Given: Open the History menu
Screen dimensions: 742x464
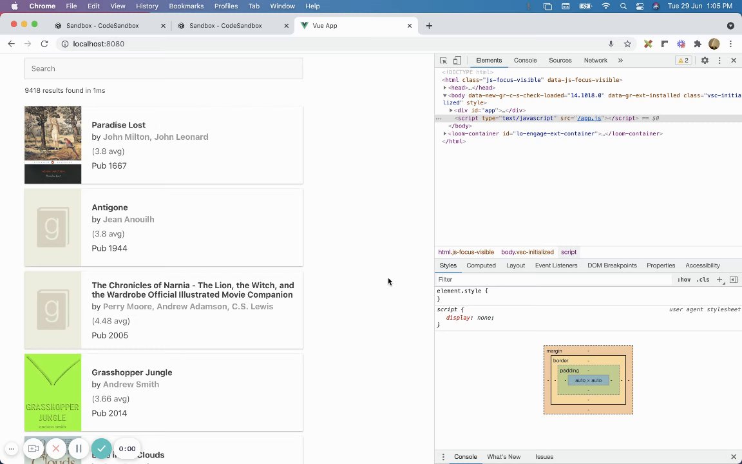Looking at the screenshot, I should coord(147,6).
